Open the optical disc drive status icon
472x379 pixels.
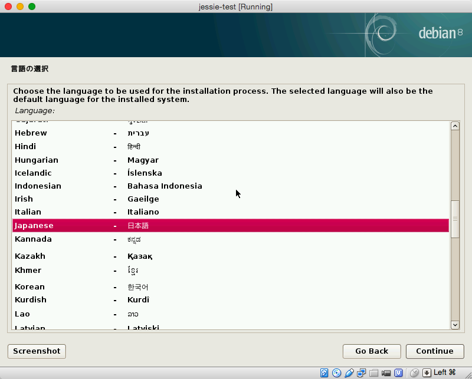pos(336,373)
